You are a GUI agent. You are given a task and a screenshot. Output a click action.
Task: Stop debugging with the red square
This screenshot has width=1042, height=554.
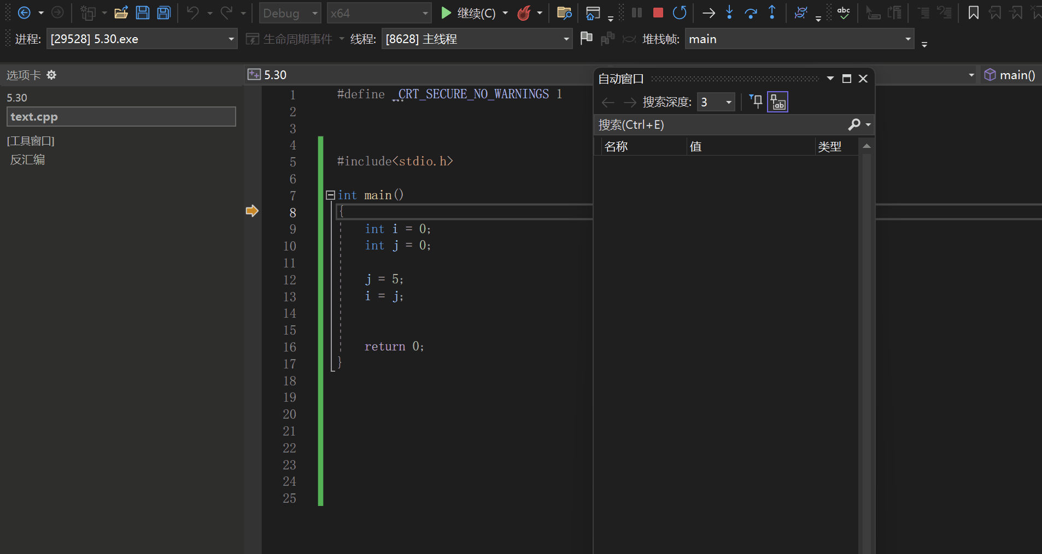point(658,13)
